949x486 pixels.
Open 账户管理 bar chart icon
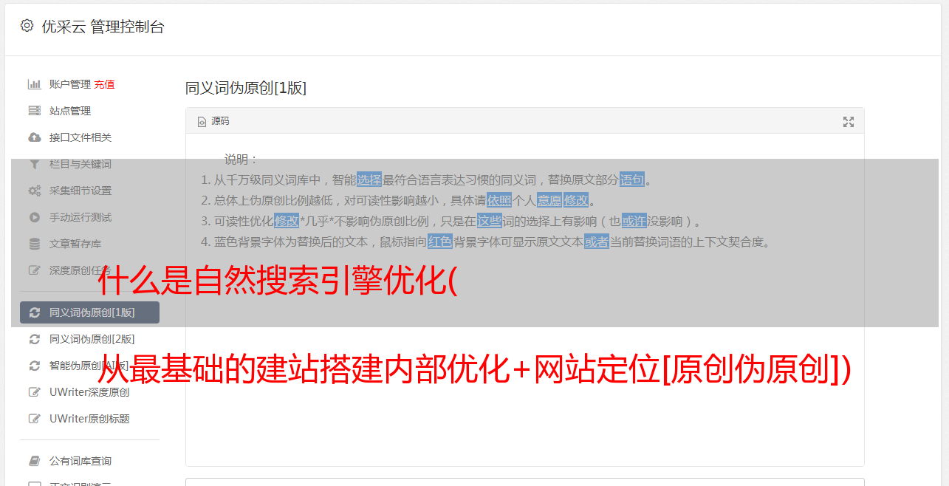34,84
